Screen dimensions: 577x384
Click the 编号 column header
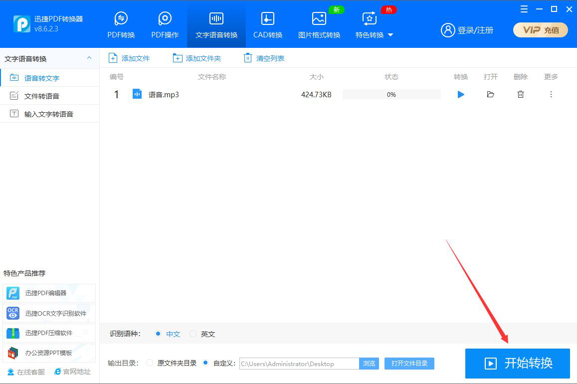click(x=116, y=77)
